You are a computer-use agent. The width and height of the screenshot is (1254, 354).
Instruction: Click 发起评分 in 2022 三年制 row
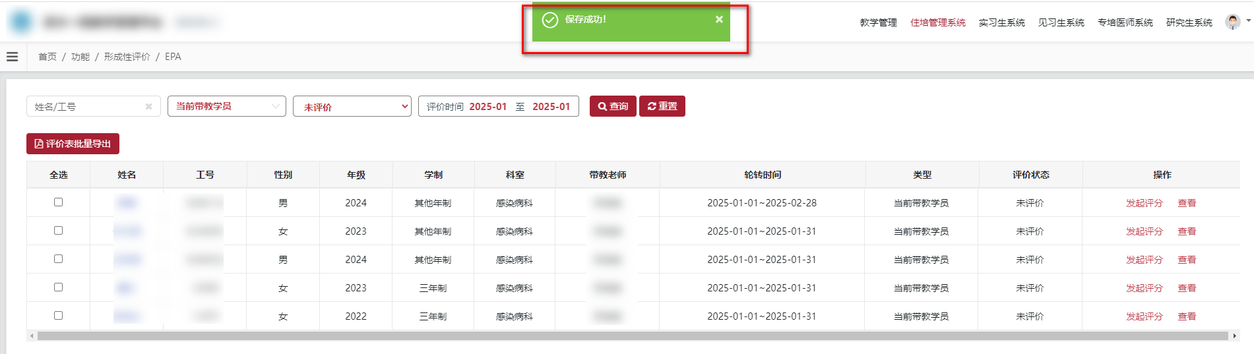point(1144,316)
